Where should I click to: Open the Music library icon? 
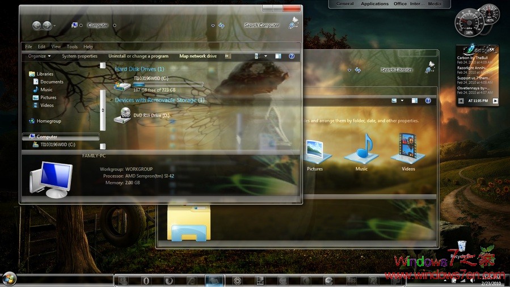coord(361,149)
